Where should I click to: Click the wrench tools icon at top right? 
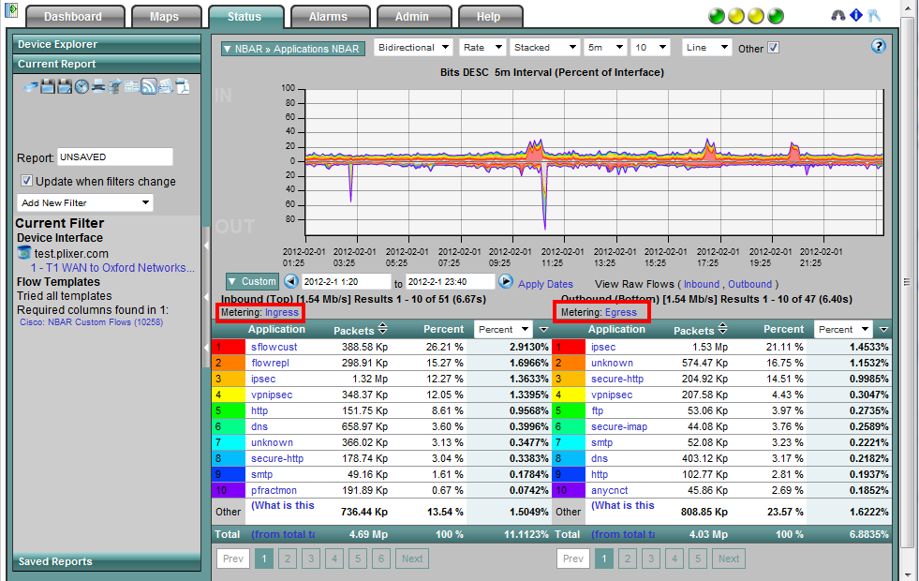tap(874, 16)
